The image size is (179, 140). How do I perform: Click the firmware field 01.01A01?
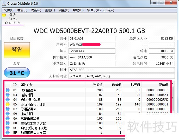[92, 38]
